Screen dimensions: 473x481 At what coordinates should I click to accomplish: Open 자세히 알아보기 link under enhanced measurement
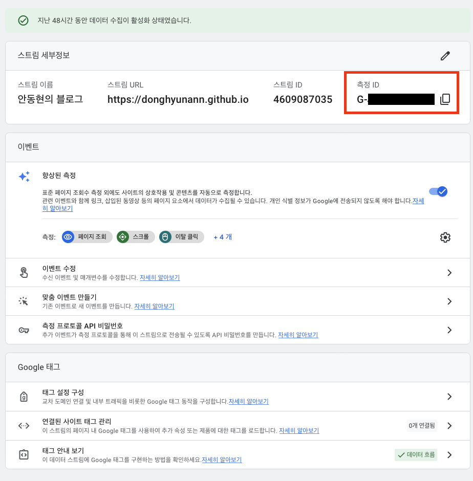coord(57,208)
